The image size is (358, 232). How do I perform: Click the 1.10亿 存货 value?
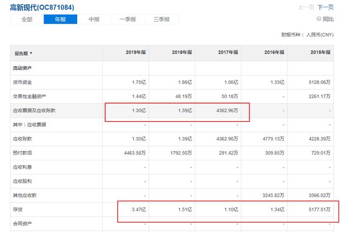(231, 210)
